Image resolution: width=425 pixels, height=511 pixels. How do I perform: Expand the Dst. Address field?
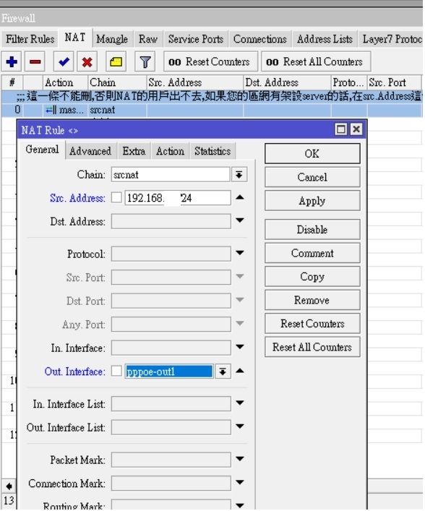[240, 220]
